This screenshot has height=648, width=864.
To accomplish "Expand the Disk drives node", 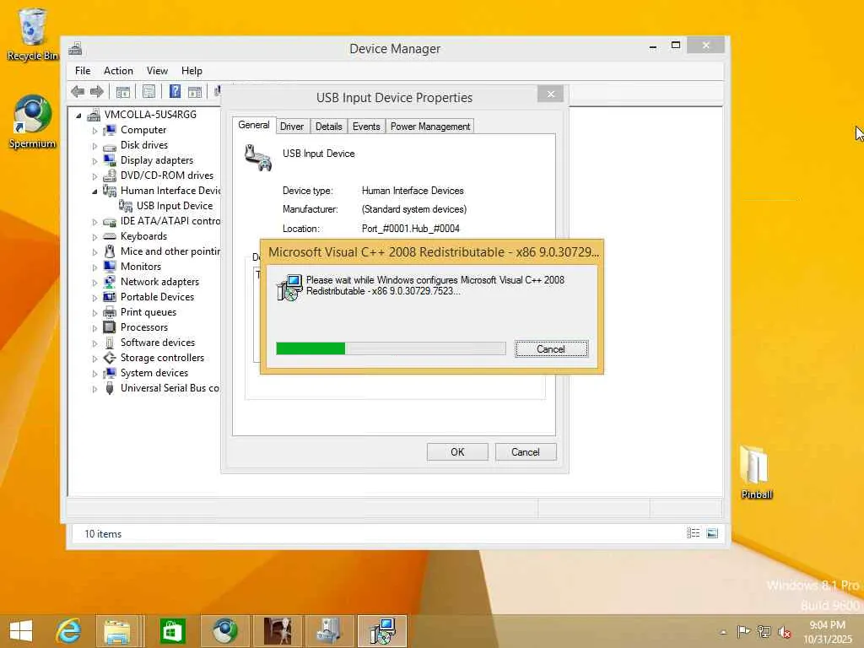I will [94, 146].
